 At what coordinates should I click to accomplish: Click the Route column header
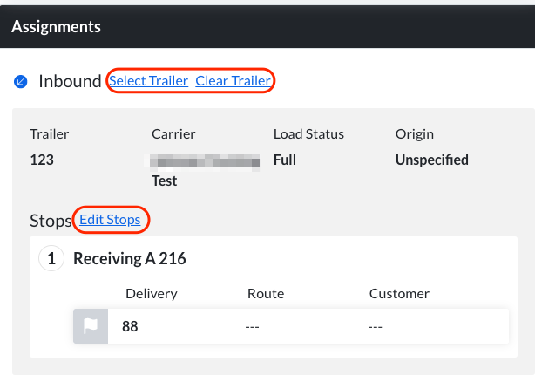tap(266, 294)
